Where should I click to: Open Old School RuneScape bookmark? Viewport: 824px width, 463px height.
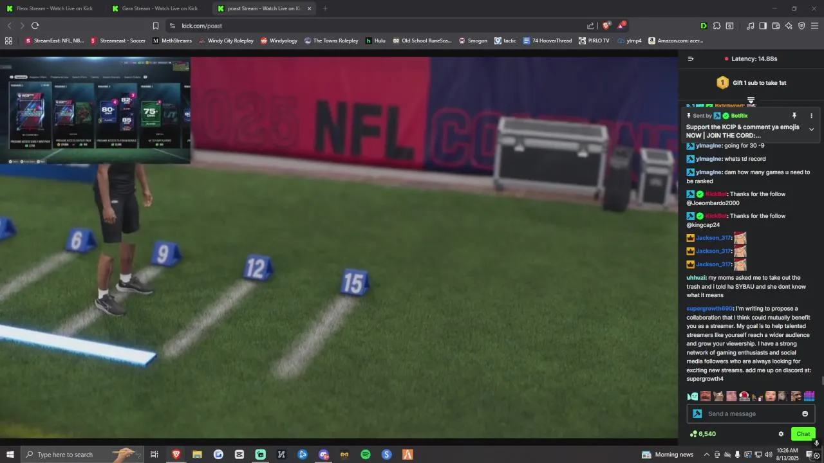click(422, 41)
